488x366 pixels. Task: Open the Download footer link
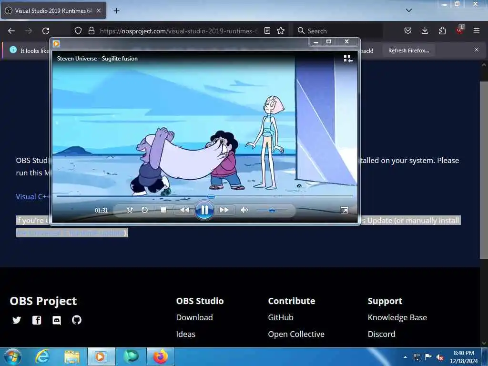194,317
